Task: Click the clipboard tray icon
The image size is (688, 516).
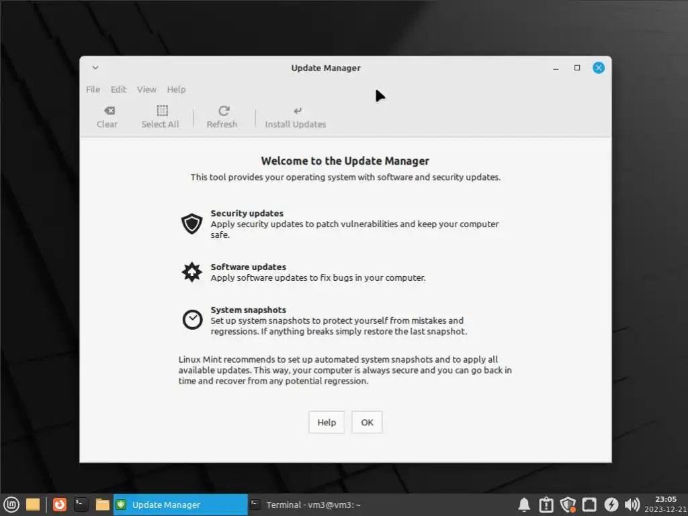Action: [x=546, y=505]
